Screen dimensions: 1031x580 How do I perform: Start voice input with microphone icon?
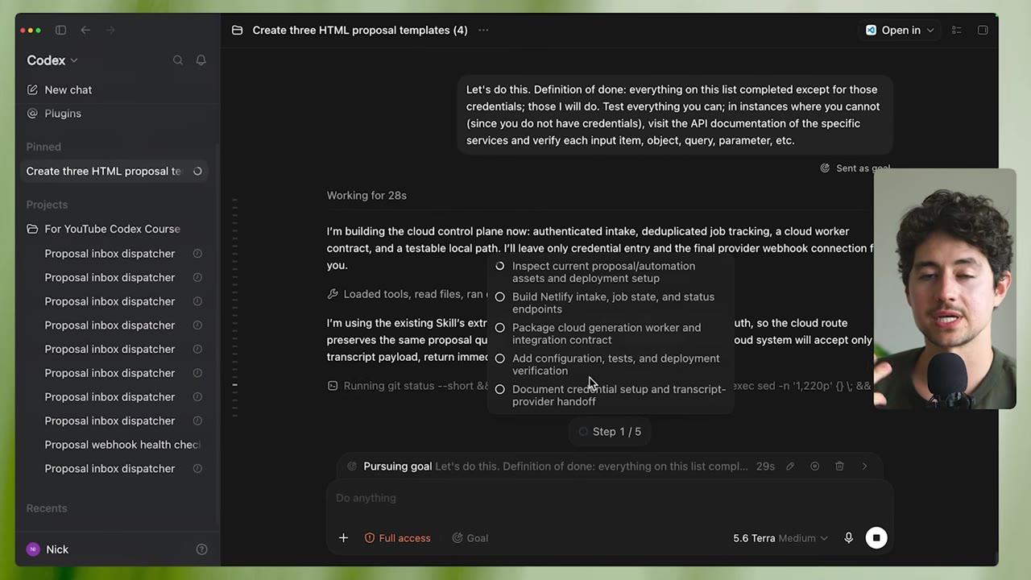tap(848, 538)
